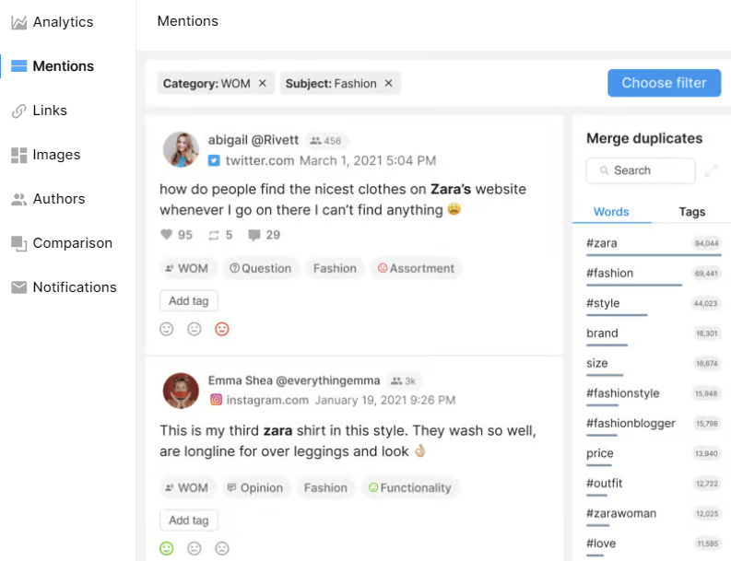Open the Authors menu item
The width and height of the screenshot is (731, 561).
point(48,199)
